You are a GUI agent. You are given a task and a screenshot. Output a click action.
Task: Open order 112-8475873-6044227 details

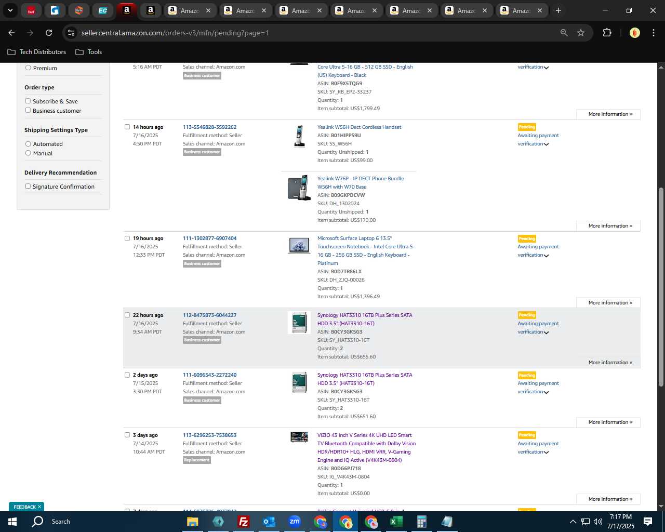[209, 315]
